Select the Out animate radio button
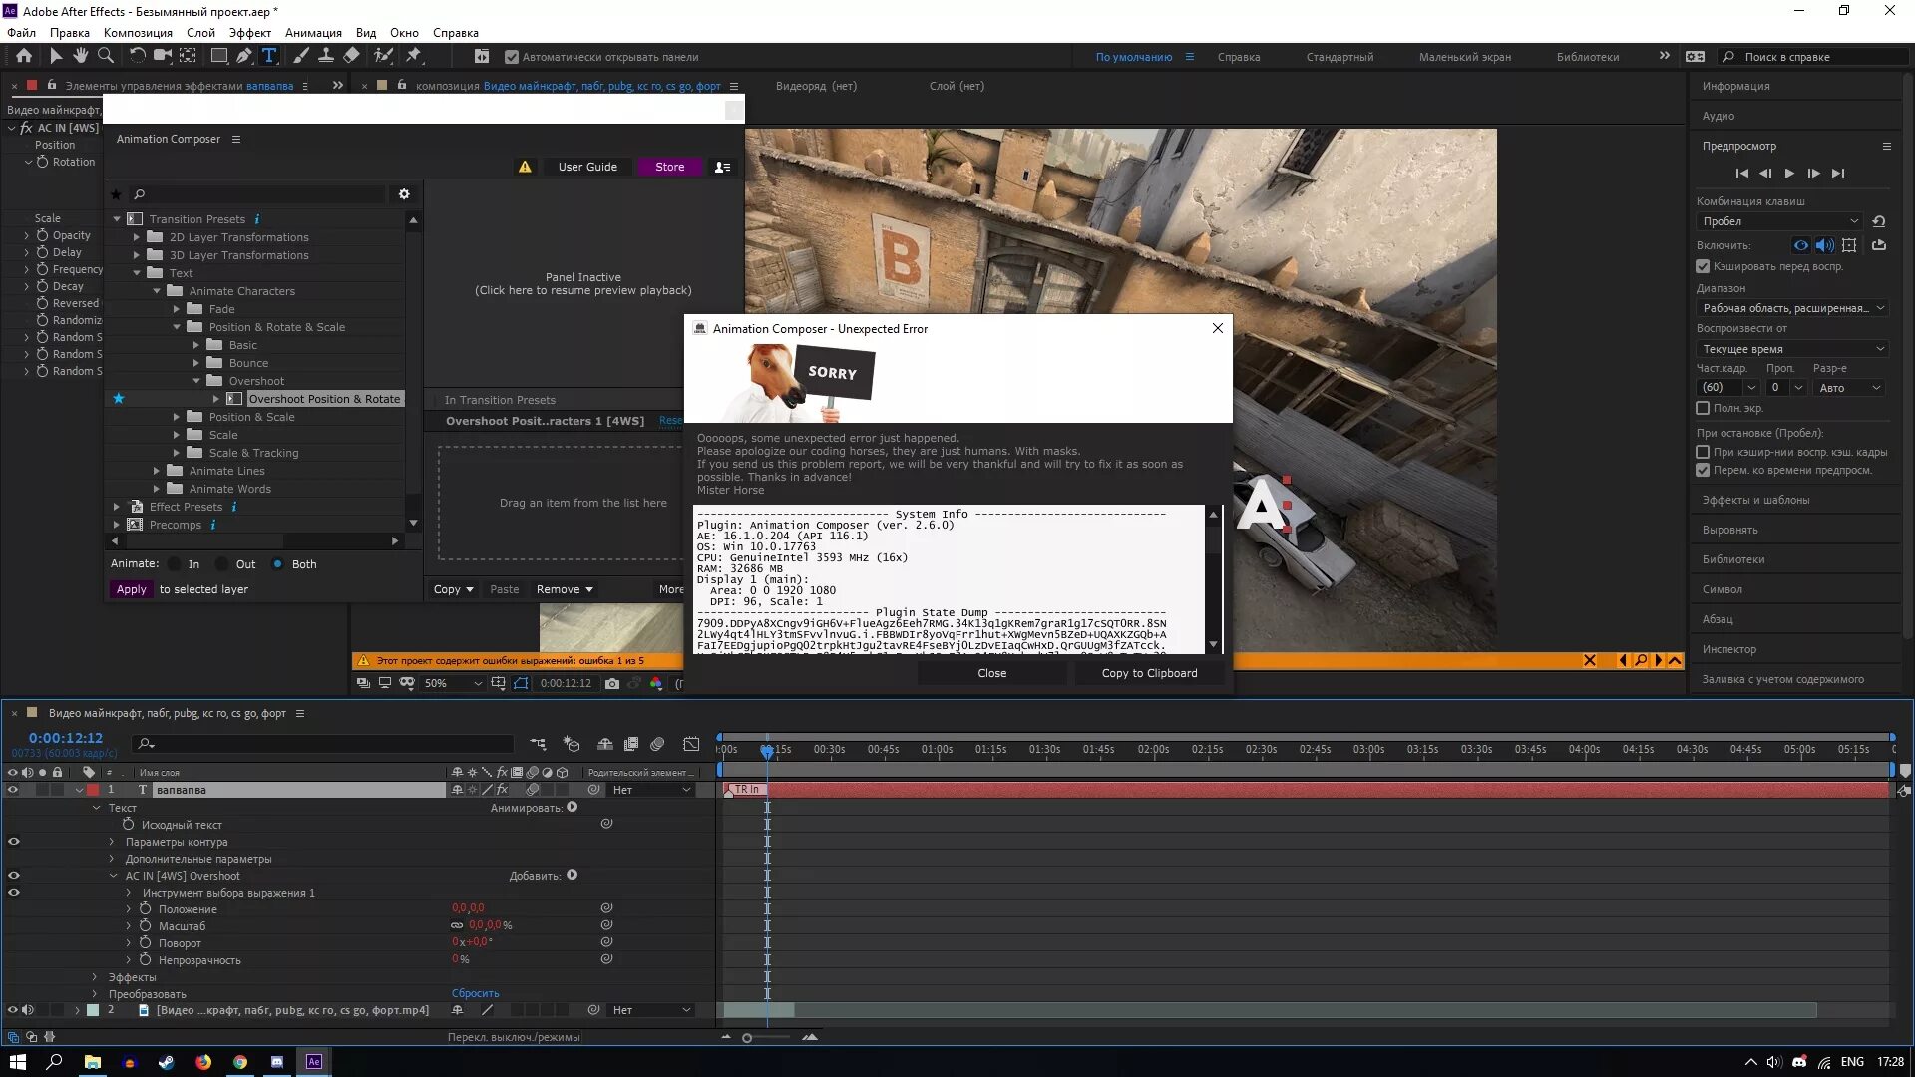 [x=222, y=564]
